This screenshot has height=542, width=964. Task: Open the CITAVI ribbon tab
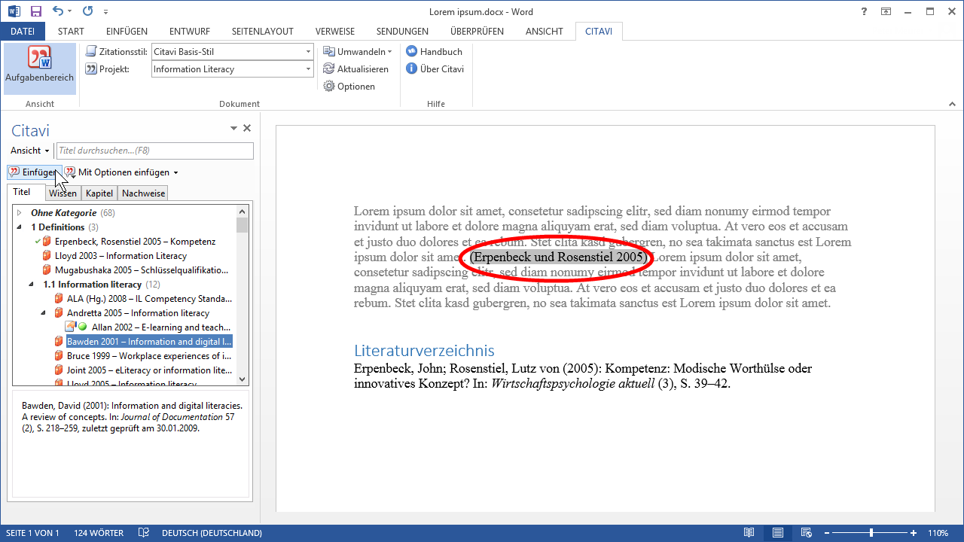click(599, 31)
